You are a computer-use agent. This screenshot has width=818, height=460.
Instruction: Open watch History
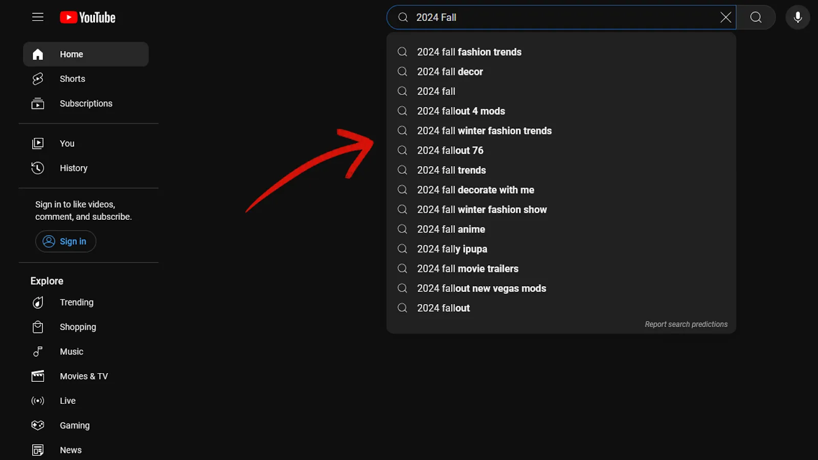73,168
